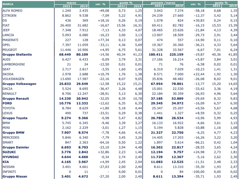Viewport: 240px width, 179px height.
Task: Click DS year-to-date variation +30,83
Action: 199,21
